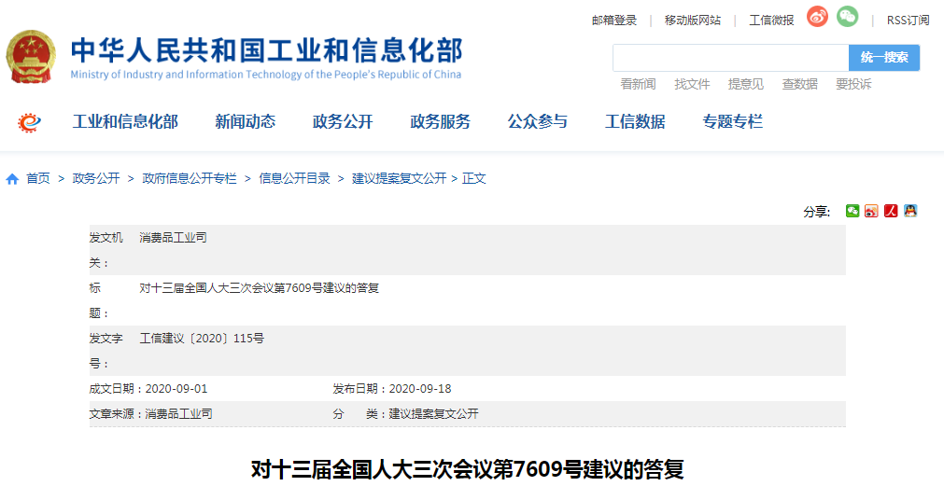944x486 pixels.
Task: Select 找文件 search shortcut
Action: tap(692, 84)
